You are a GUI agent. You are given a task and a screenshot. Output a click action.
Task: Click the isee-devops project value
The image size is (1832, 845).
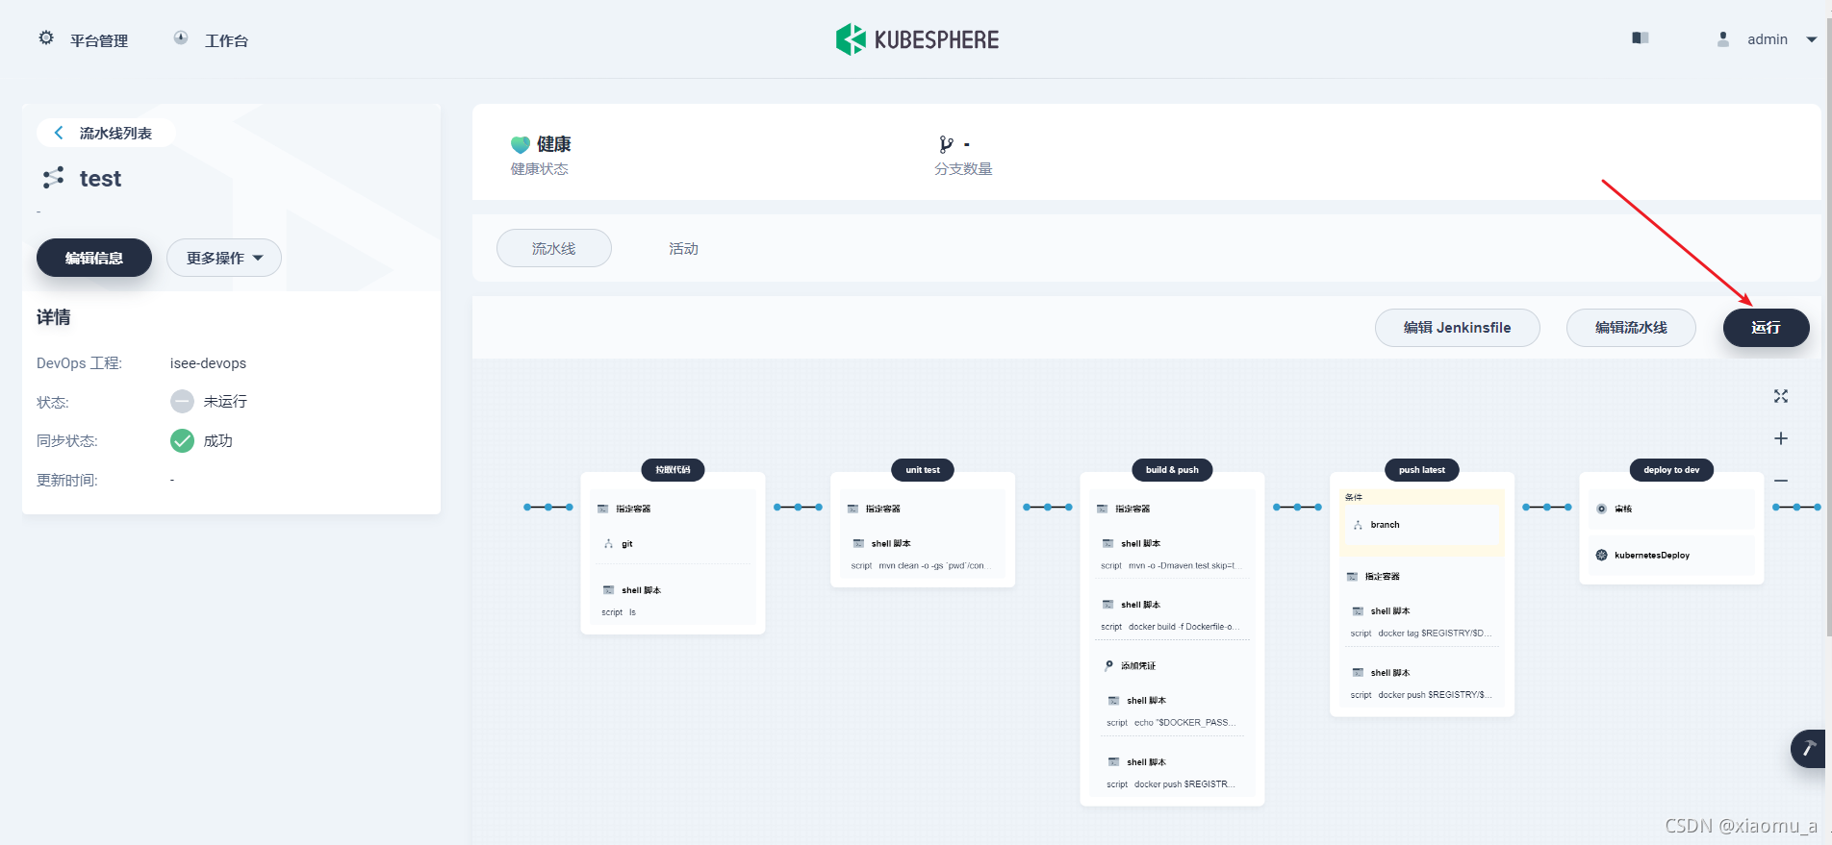pyautogui.click(x=208, y=363)
